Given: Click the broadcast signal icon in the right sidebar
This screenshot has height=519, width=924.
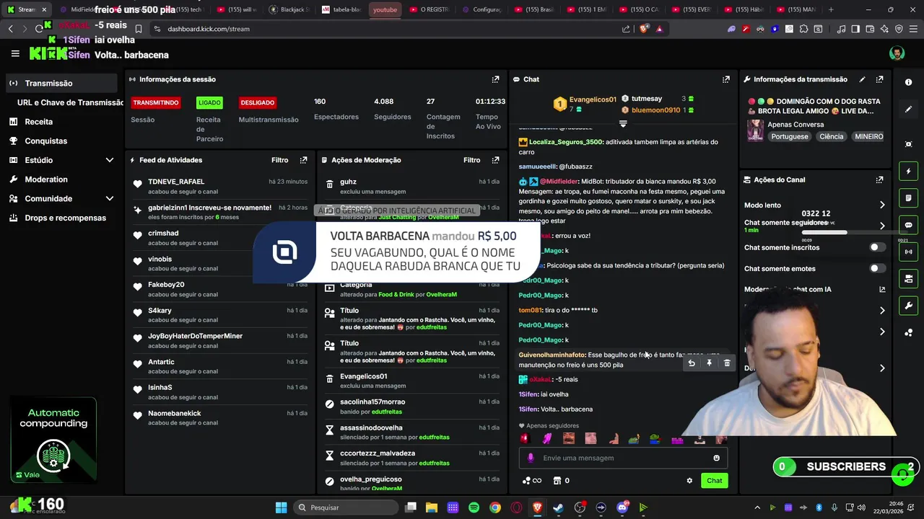Looking at the screenshot, I should (x=908, y=252).
